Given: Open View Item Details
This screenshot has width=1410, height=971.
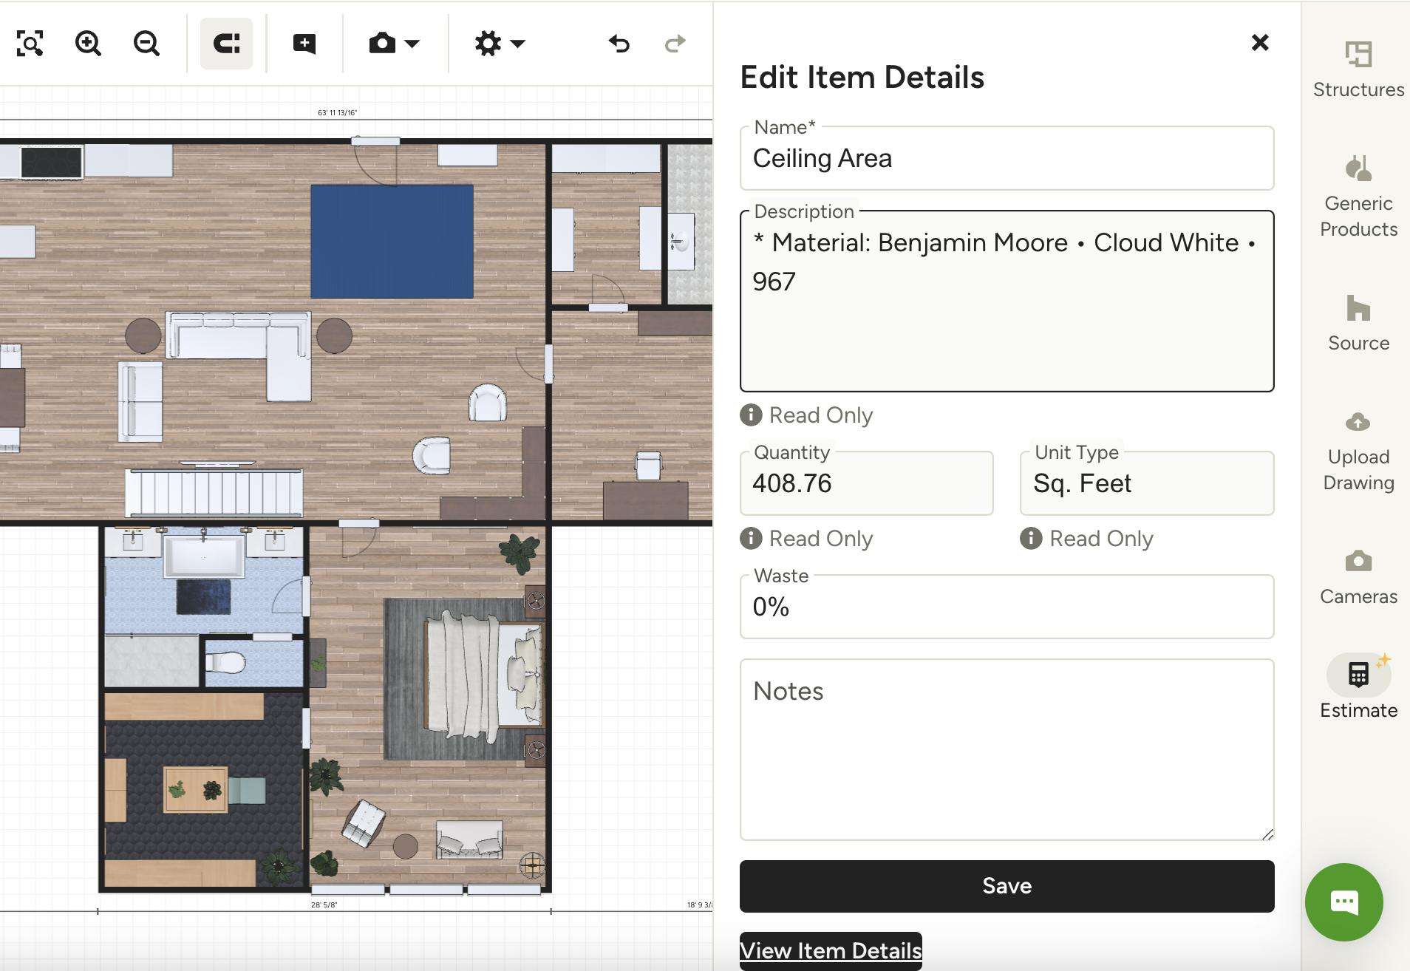Looking at the screenshot, I should [830, 950].
